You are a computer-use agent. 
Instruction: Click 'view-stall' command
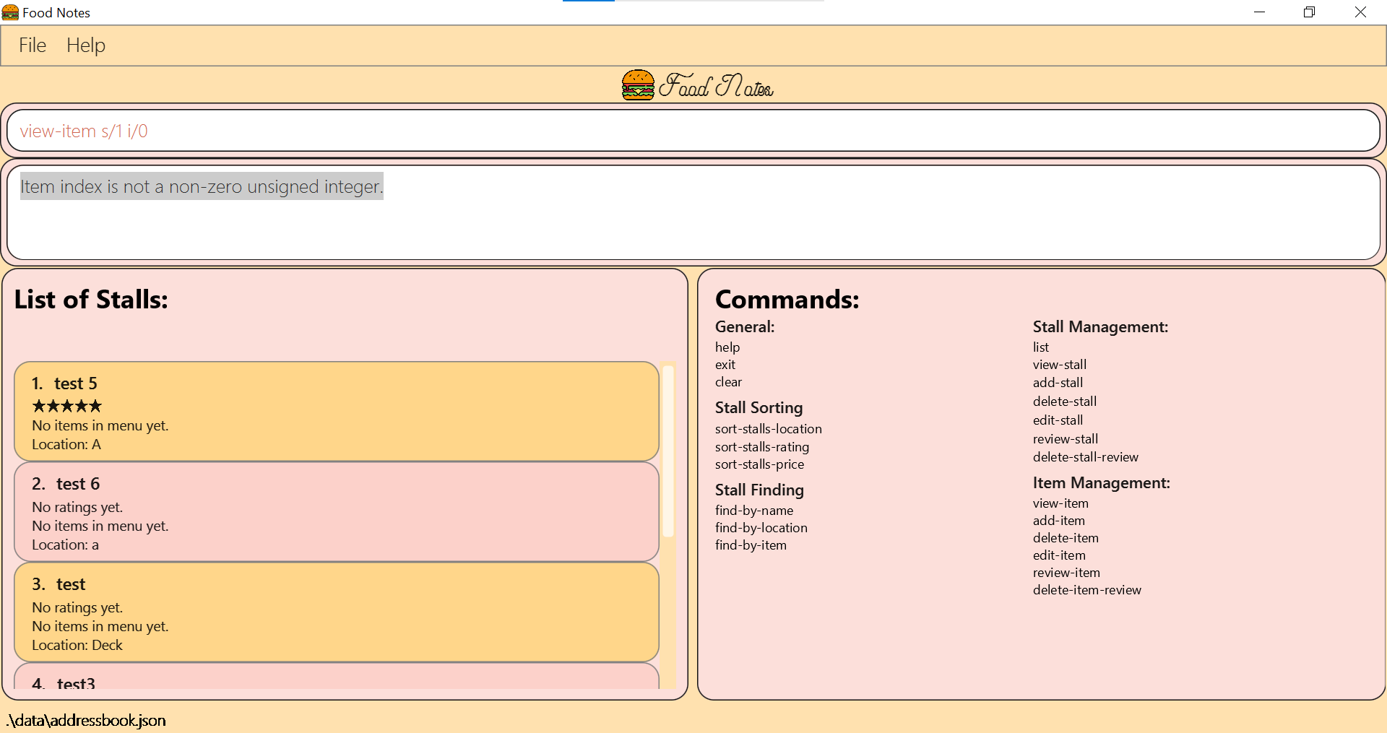tap(1060, 365)
